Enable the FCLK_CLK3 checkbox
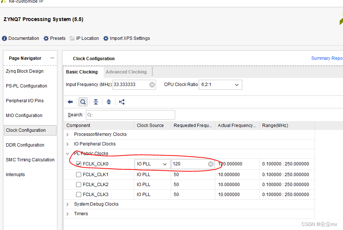 [79, 195]
